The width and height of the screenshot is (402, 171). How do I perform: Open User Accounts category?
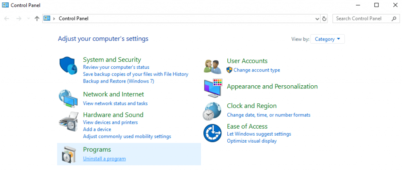(247, 61)
